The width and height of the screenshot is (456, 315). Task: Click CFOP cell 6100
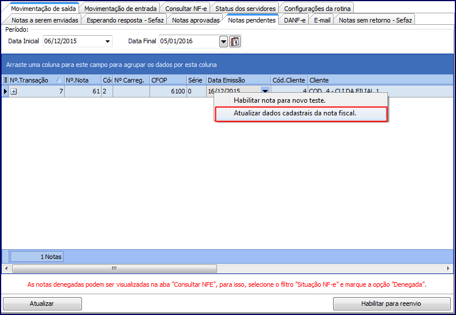click(x=168, y=91)
